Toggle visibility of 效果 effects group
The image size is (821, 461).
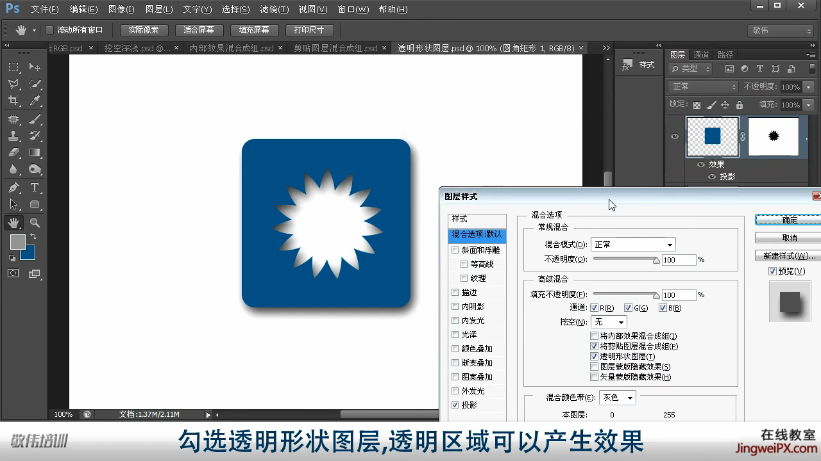[x=701, y=165]
